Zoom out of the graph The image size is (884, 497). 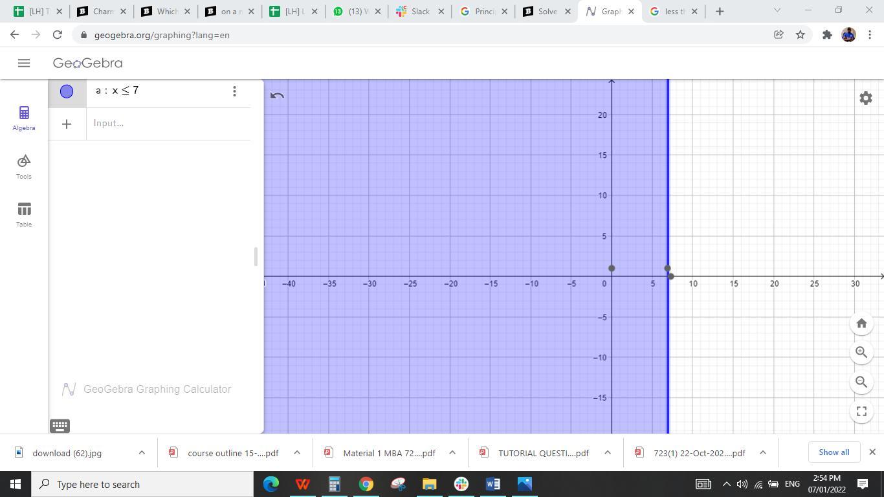(861, 382)
